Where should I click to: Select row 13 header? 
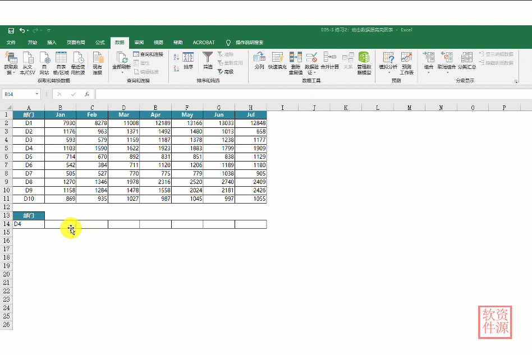6,215
